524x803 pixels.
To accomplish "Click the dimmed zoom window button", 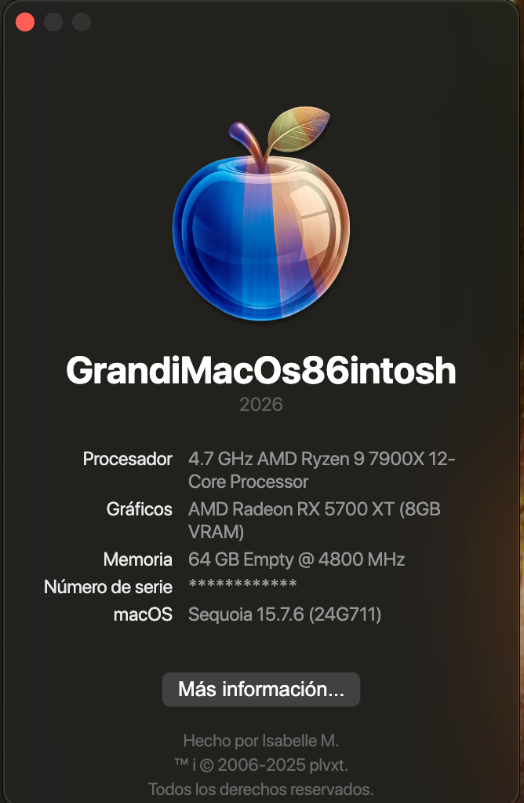I will [x=82, y=22].
